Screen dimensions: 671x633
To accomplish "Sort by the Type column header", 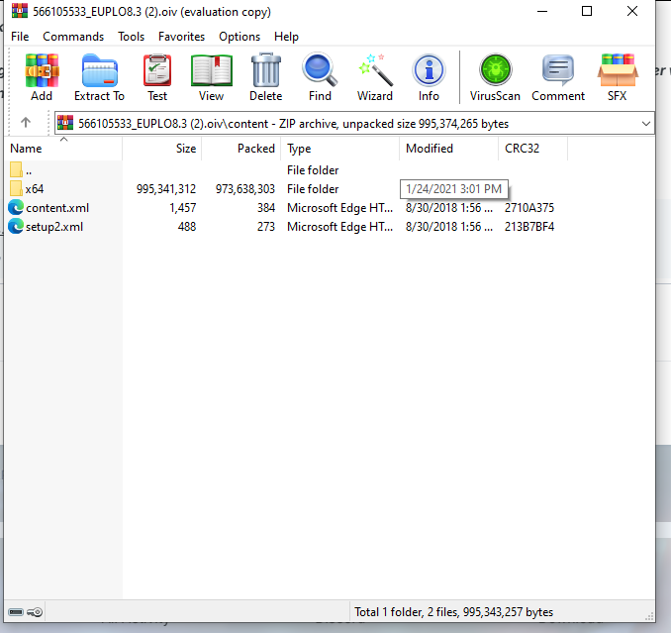I will click(340, 149).
